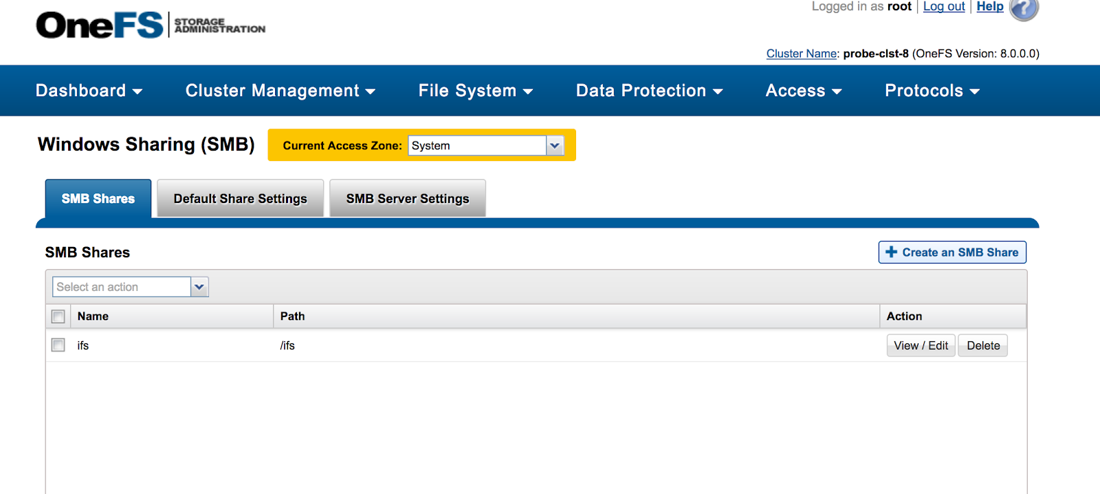Click View / Edit for ifs share
Viewport: 1100px width, 494px height.
click(x=921, y=346)
